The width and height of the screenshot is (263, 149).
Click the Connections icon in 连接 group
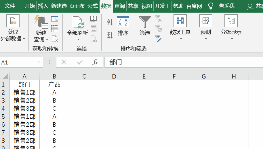pos(94,19)
